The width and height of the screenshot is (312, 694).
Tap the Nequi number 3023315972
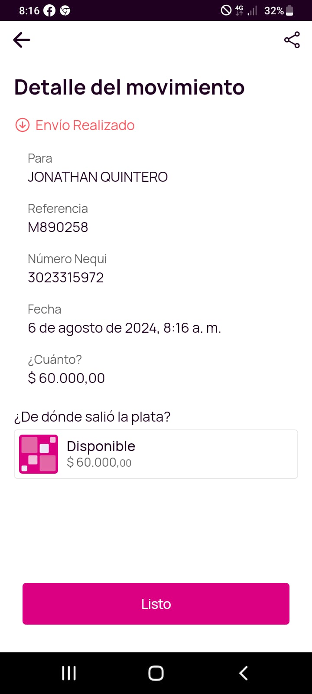(x=66, y=277)
